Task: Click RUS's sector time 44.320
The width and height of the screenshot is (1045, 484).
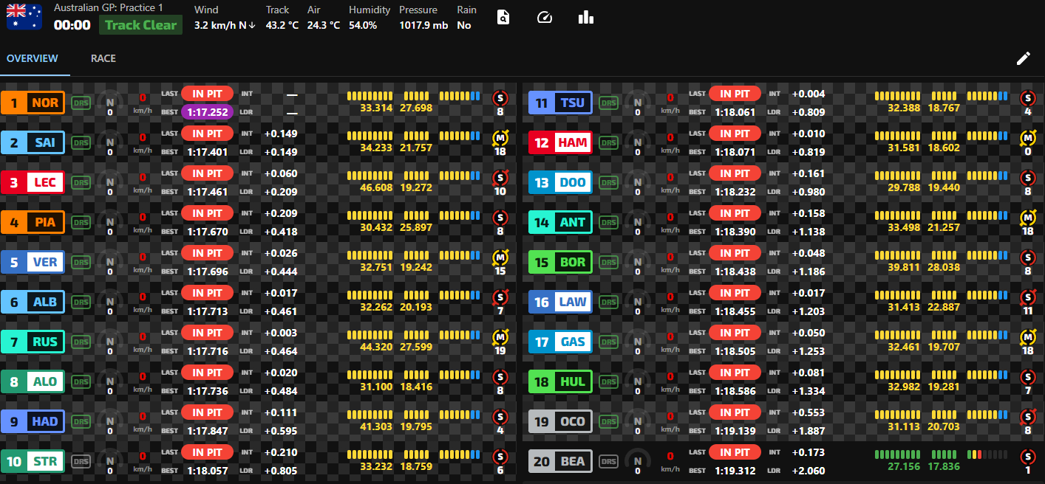Action: [x=376, y=348]
